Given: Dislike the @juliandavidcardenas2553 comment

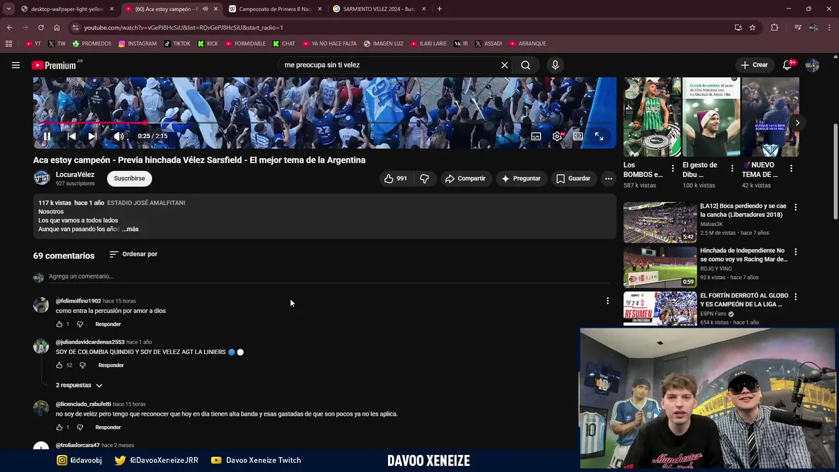Looking at the screenshot, I should point(83,365).
